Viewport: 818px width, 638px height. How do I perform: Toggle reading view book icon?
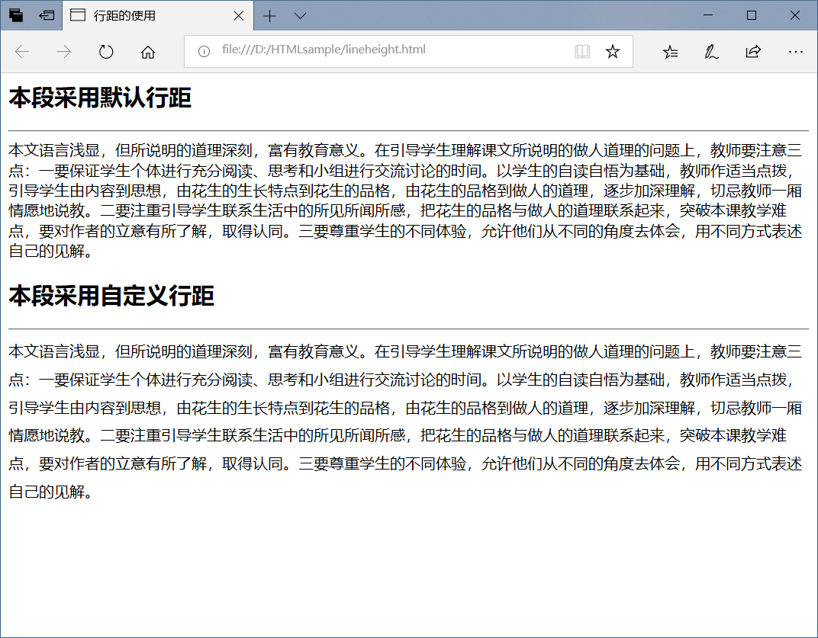point(582,51)
